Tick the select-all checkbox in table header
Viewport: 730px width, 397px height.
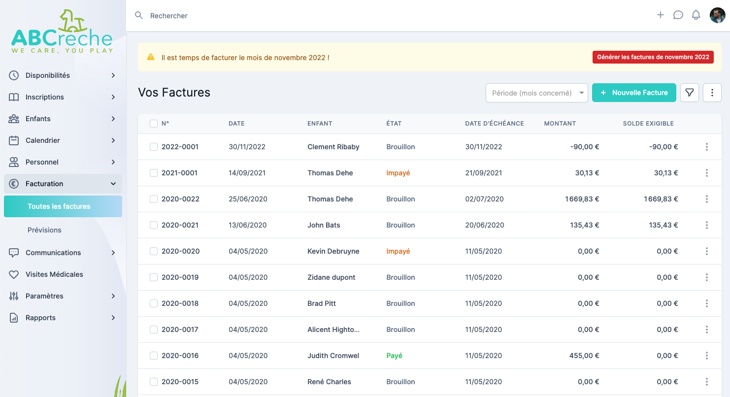[154, 124]
